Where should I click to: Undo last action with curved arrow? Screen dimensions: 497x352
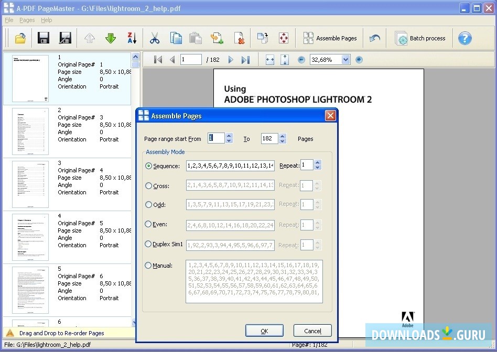click(375, 38)
